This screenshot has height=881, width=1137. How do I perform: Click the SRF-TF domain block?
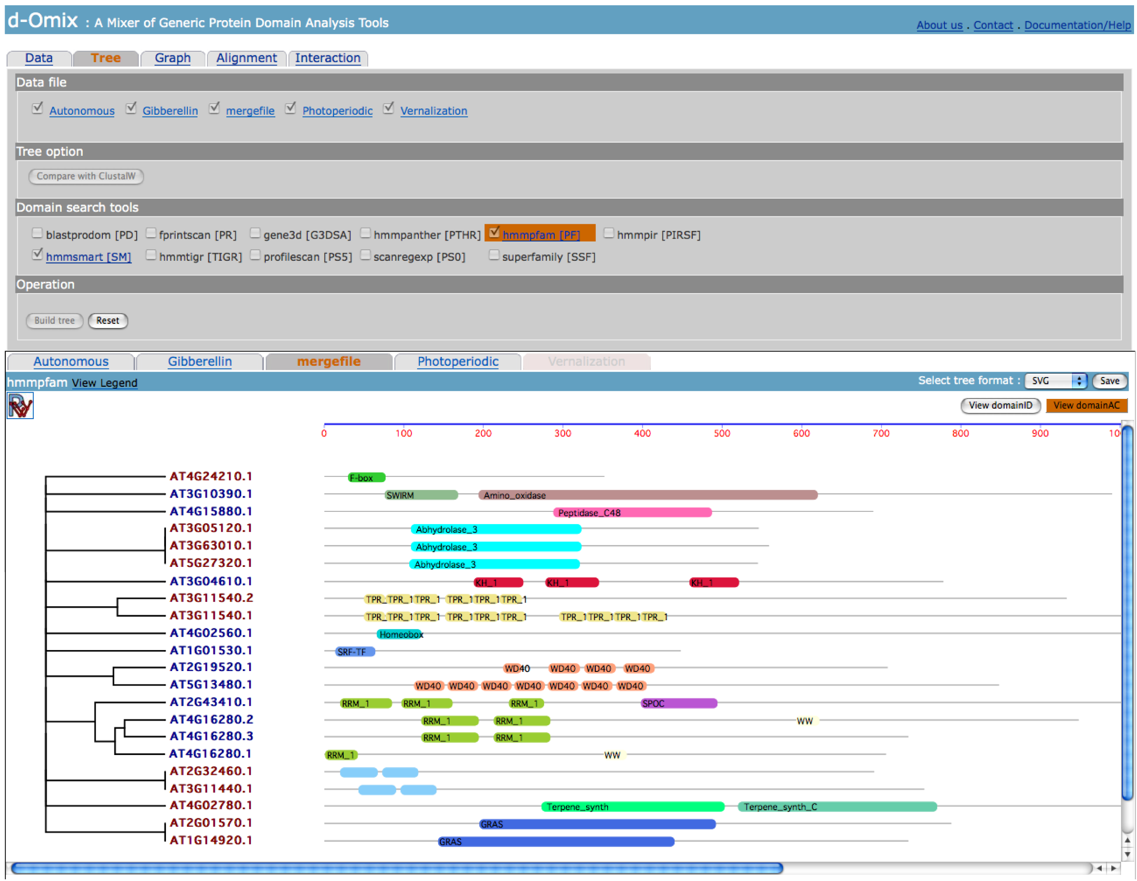coord(355,652)
